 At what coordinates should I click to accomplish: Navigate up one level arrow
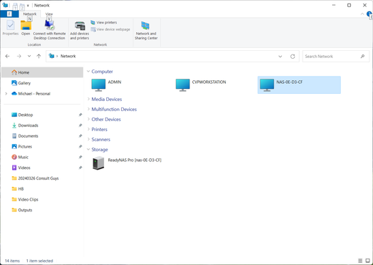click(39, 57)
